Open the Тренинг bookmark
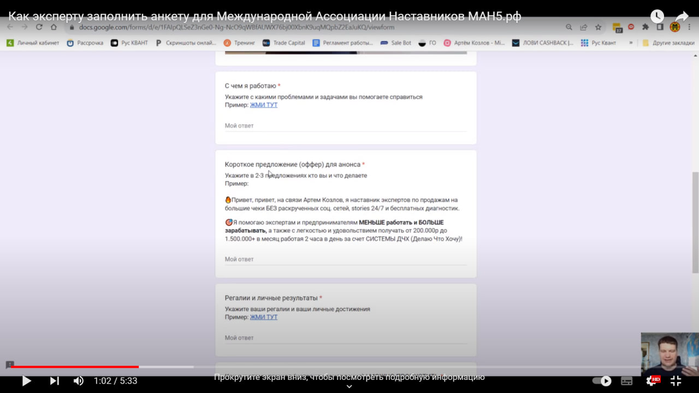Viewport: 699px width, 393px height. (x=239, y=43)
